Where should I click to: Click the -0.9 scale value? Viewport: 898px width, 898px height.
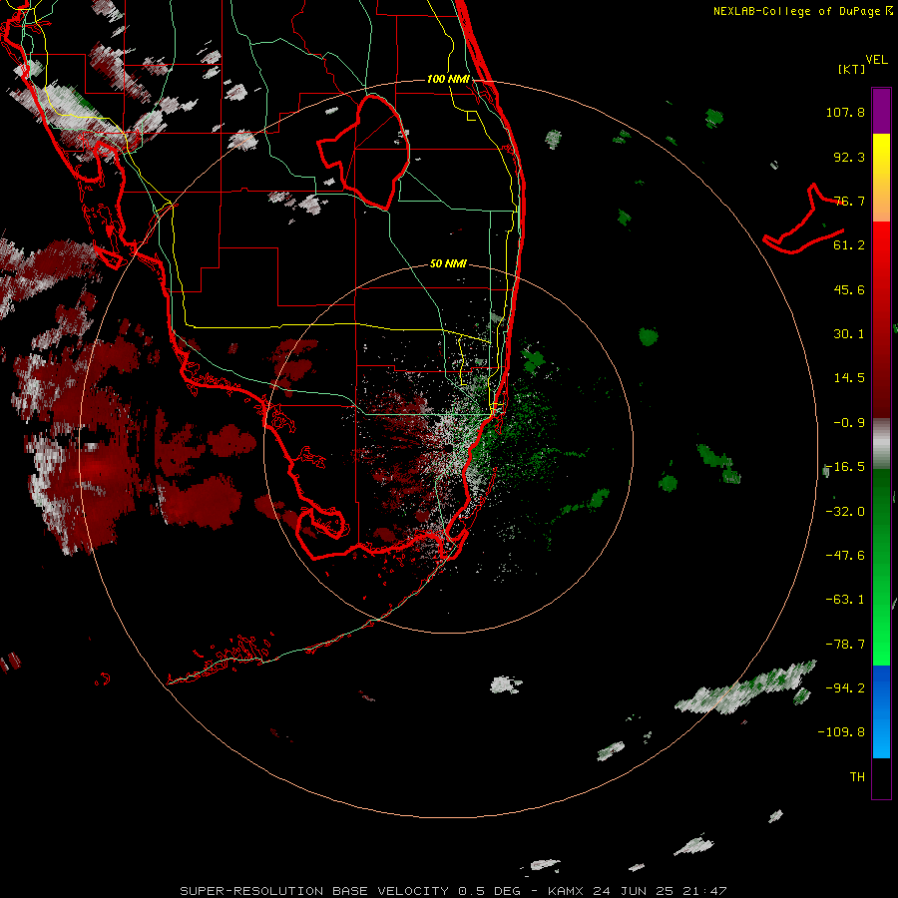(x=849, y=423)
